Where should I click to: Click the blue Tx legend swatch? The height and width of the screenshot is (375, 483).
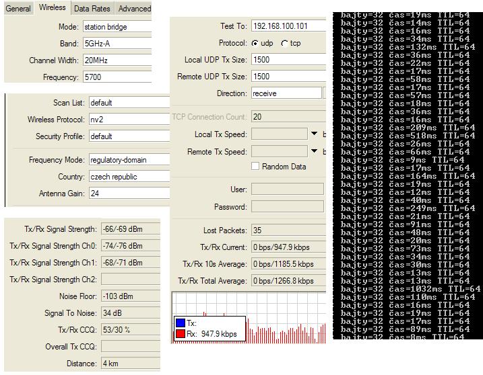click(x=181, y=323)
